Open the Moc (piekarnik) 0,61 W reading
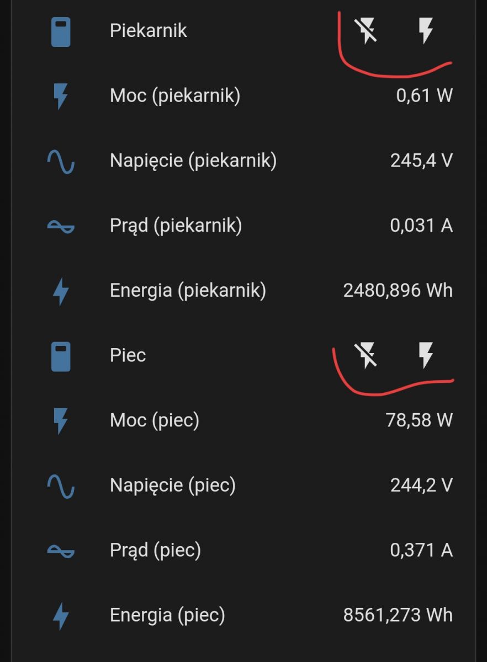This screenshot has height=662, width=487. click(424, 95)
